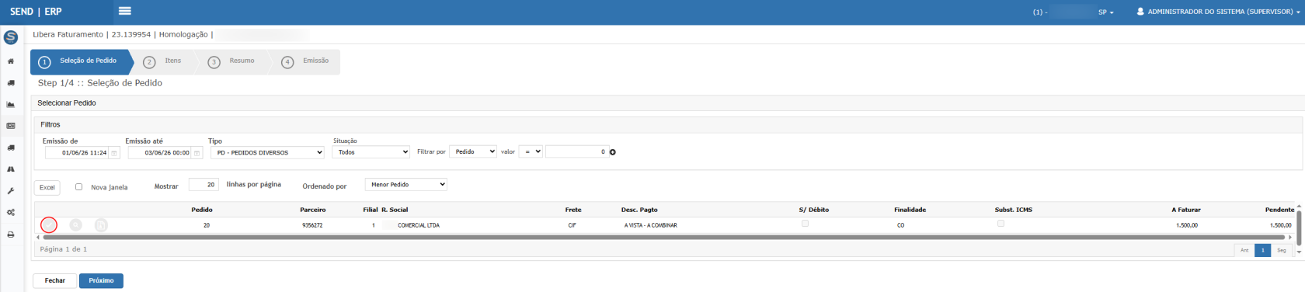Click the Seg pagination button
The height and width of the screenshot is (292, 1305).
[1281, 250]
